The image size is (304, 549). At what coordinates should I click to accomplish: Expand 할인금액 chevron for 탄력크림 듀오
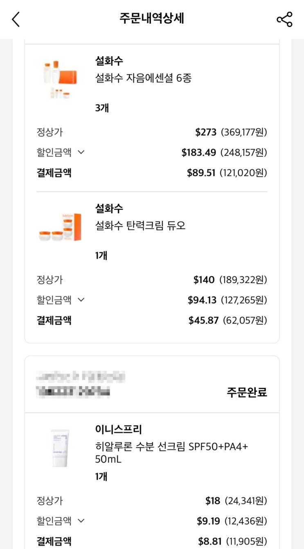point(81,300)
